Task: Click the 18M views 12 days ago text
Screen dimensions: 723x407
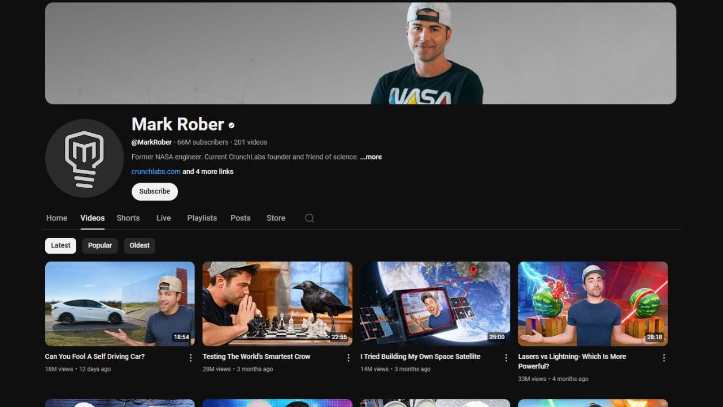Action: 78,369
